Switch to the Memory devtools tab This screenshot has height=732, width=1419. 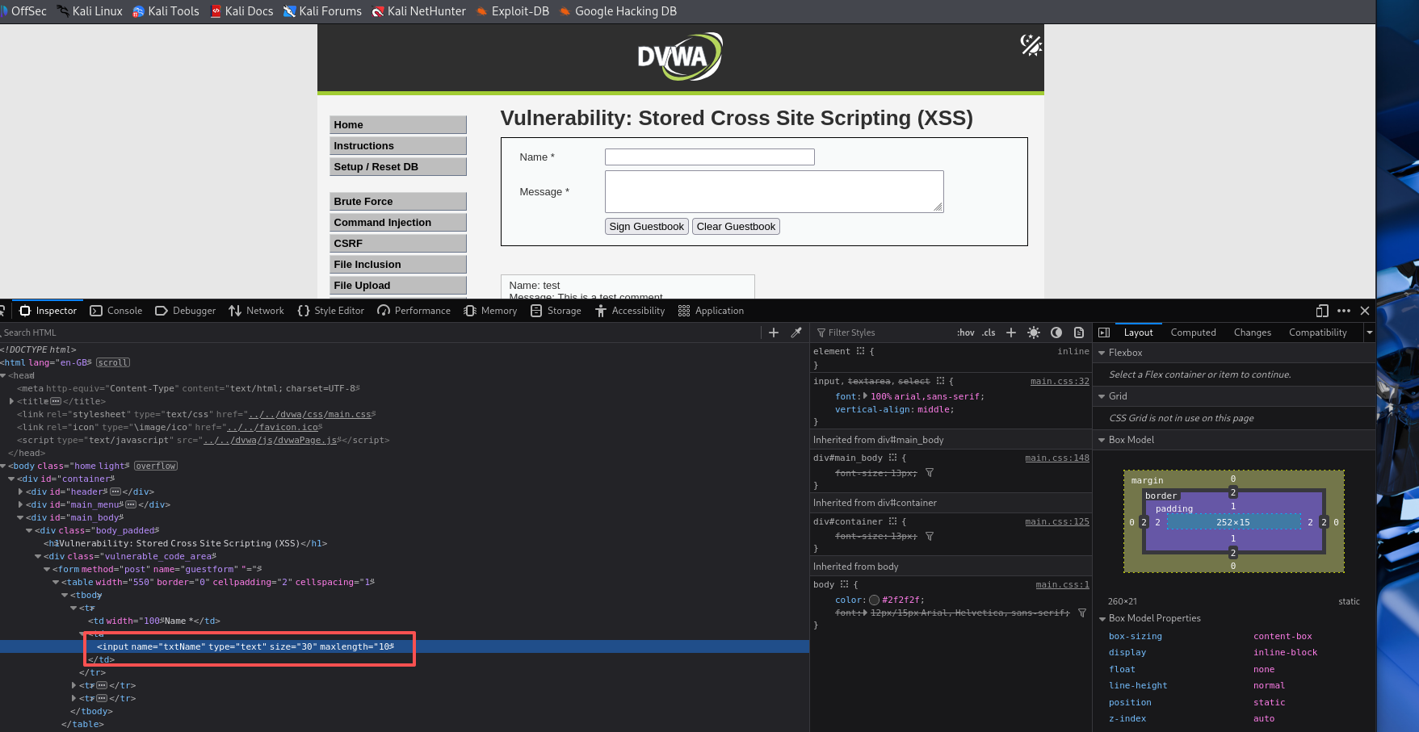491,311
